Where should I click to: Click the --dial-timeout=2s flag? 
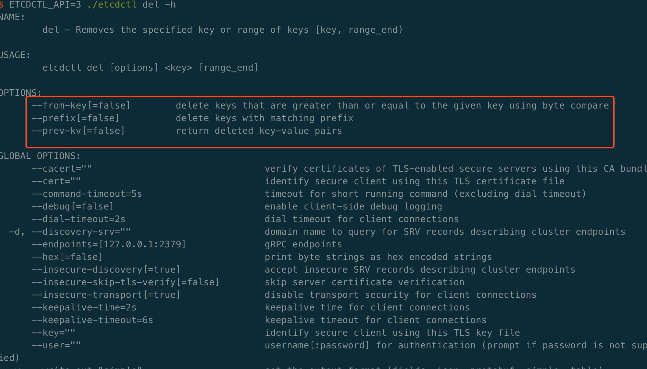[78, 219]
